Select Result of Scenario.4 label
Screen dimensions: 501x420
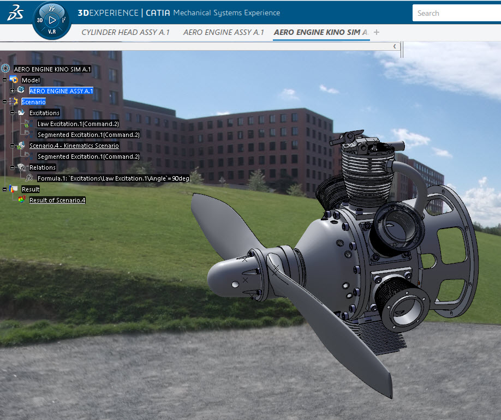click(x=57, y=200)
